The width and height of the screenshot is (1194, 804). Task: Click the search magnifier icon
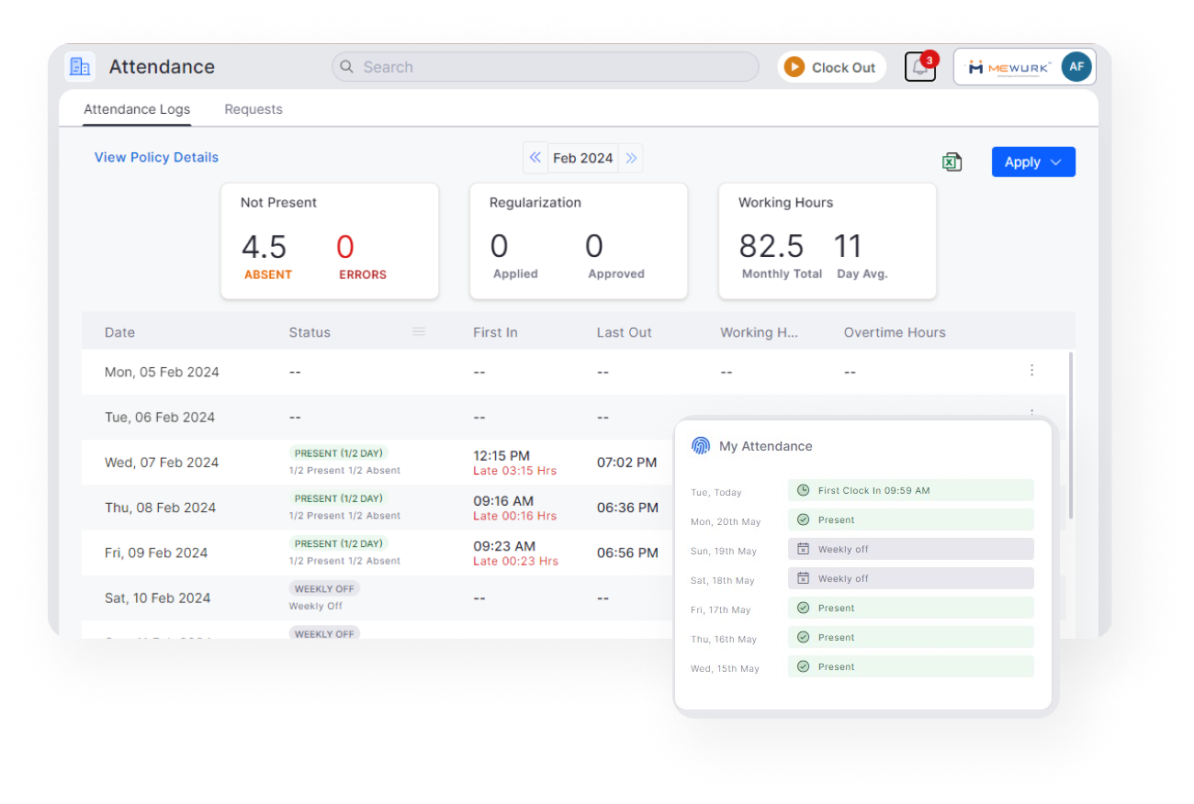click(x=346, y=67)
